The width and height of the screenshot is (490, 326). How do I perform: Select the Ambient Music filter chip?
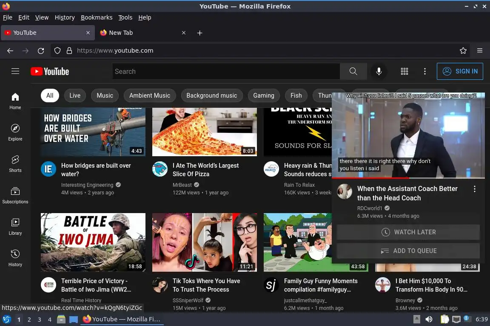150,96
